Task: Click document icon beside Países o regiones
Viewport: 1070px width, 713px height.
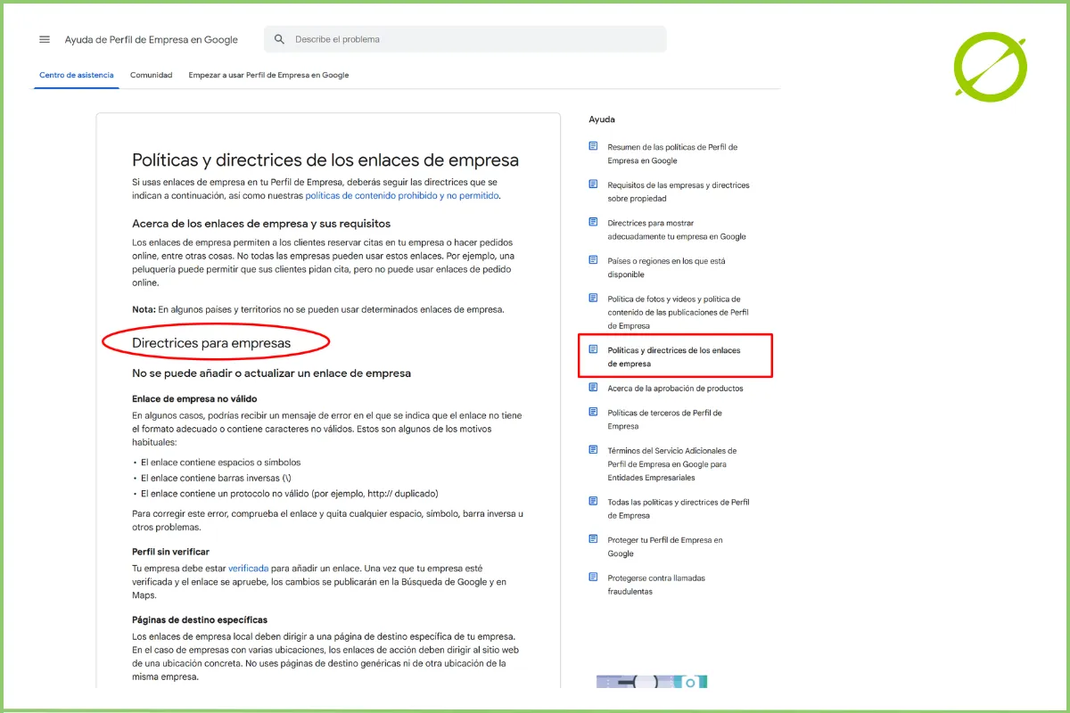Action: pyautogui.click(x=594, y=260)
